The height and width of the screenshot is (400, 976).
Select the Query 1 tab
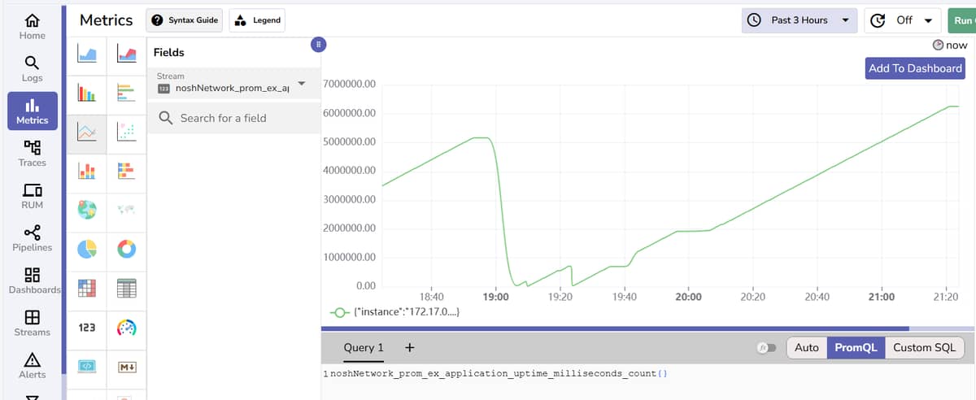(363, 348)
